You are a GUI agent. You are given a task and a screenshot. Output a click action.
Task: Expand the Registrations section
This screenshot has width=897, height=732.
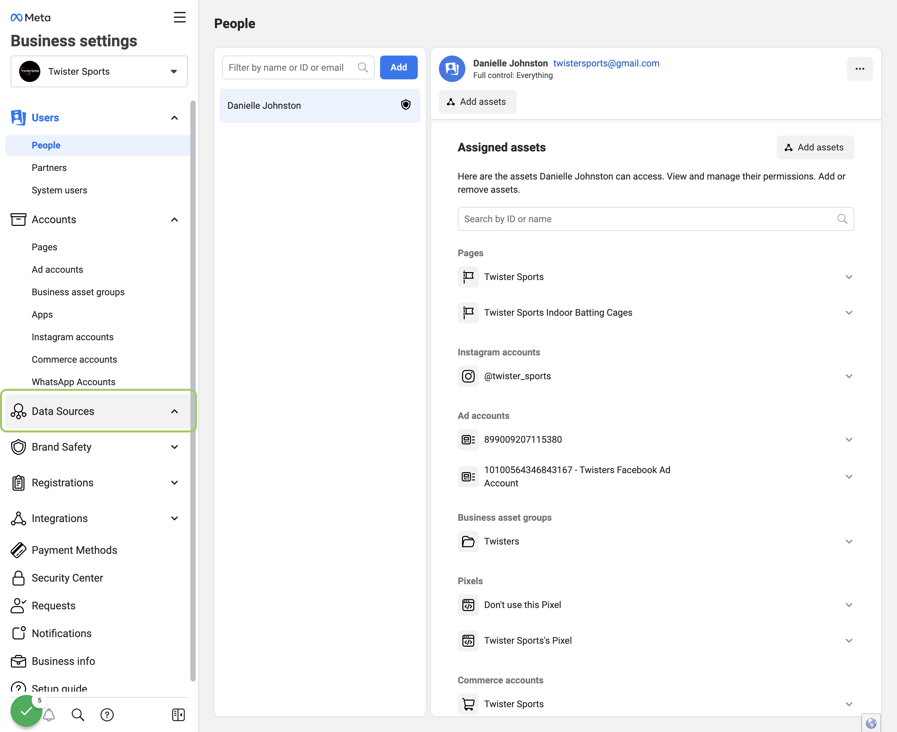[174, 483]
